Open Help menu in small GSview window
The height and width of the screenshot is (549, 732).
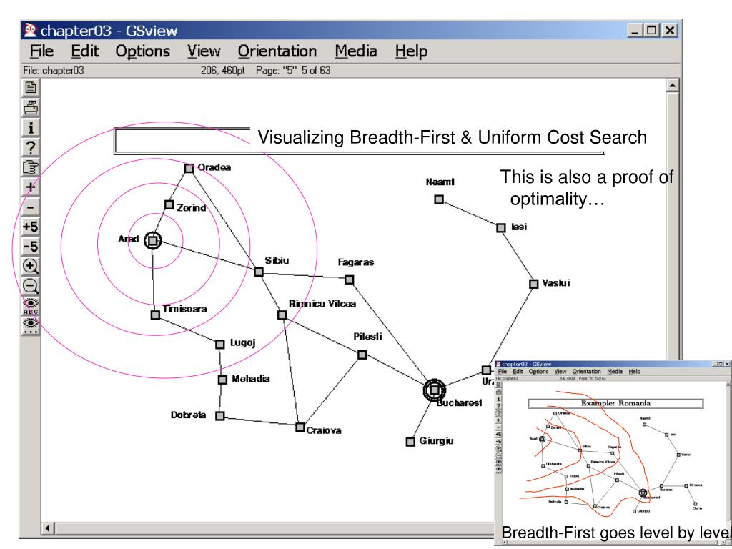click(x=635, y=372)
